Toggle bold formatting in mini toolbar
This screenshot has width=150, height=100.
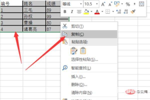coord(65,11)
